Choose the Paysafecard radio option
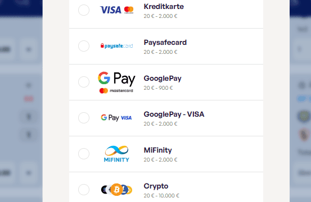This screenshot has height=202, width=311. [84, 46]
